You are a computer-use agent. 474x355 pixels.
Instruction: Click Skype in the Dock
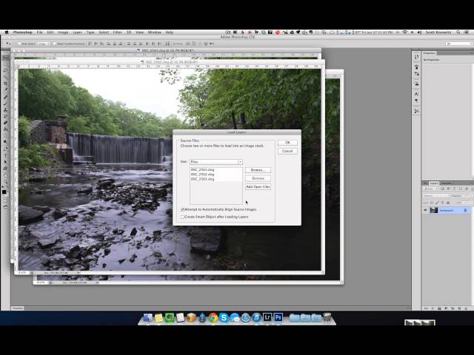click(224, 317)
